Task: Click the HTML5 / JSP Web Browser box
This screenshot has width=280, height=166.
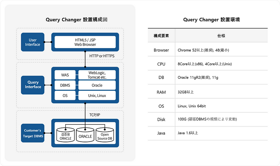Action: point(85,42)
